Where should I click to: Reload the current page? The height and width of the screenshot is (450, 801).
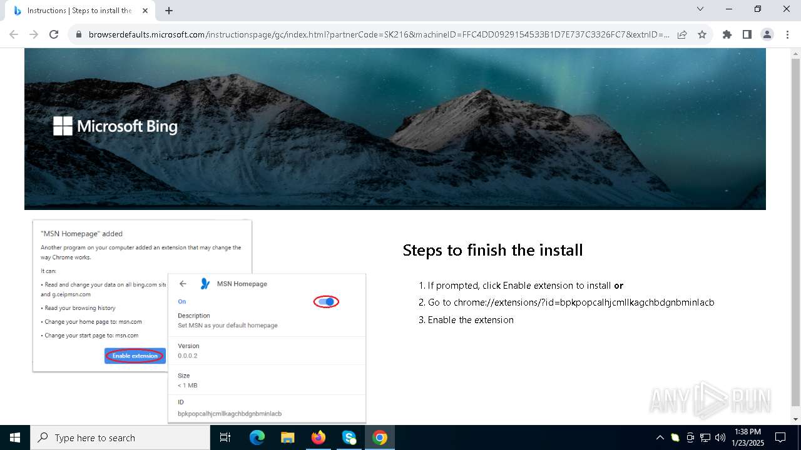pyautogui.click(x=54, y=34)
